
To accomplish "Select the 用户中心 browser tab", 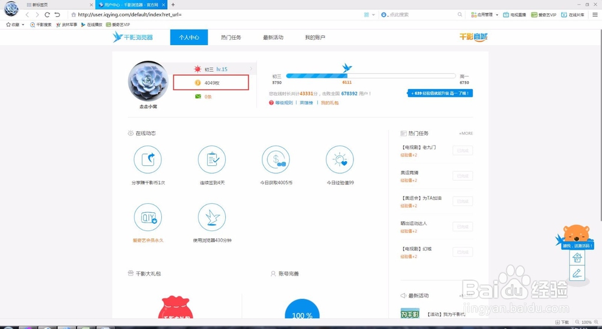I will tap(131, 5).
